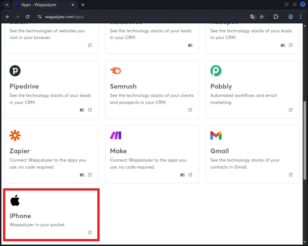
Task: Click the Pipedrive documentation book icon
Action: (82, 110)
